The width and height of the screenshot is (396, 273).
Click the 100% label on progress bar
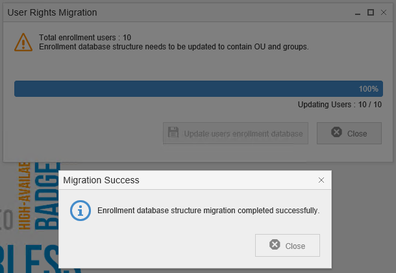368,89
